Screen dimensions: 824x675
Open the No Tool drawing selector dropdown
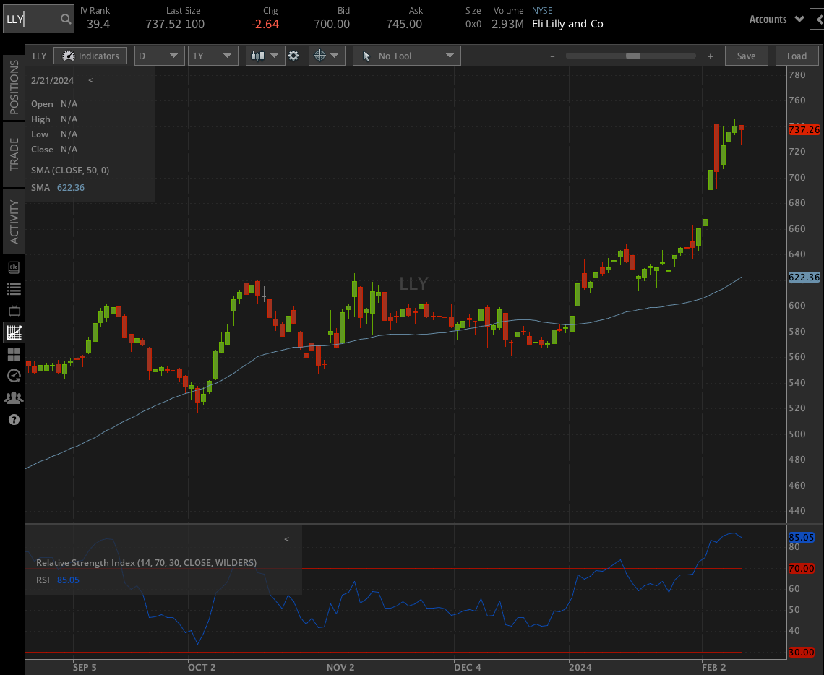[x=406, y=56]
